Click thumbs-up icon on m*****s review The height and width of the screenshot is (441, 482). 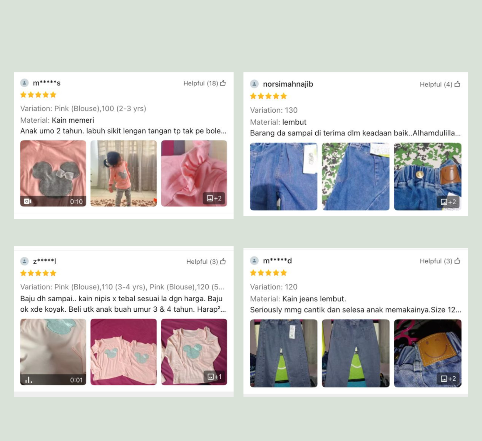223,83
